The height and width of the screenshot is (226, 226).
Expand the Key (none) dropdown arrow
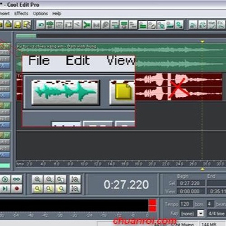point(201,213)
